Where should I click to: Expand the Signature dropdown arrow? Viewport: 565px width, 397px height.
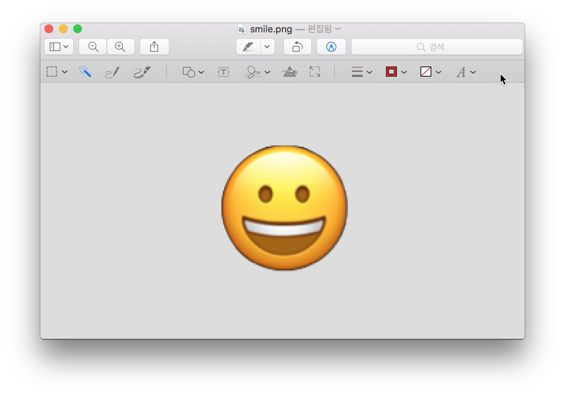(x=267, y=72)
